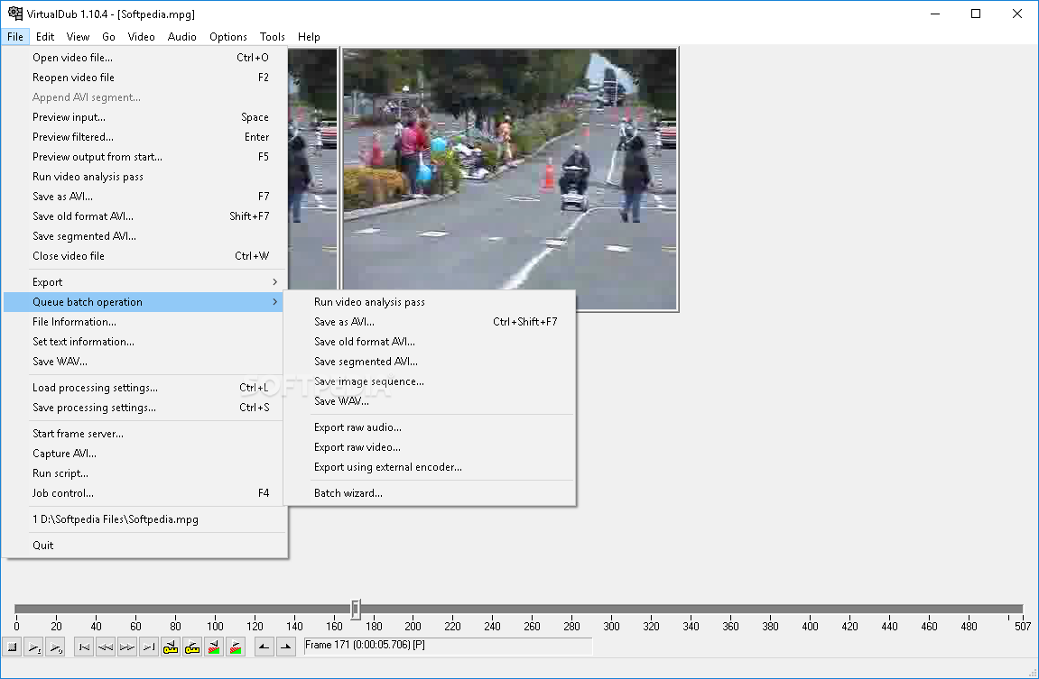Select Save old format AVI... with Shift+F7 shortcut

[x=145, y=216]
